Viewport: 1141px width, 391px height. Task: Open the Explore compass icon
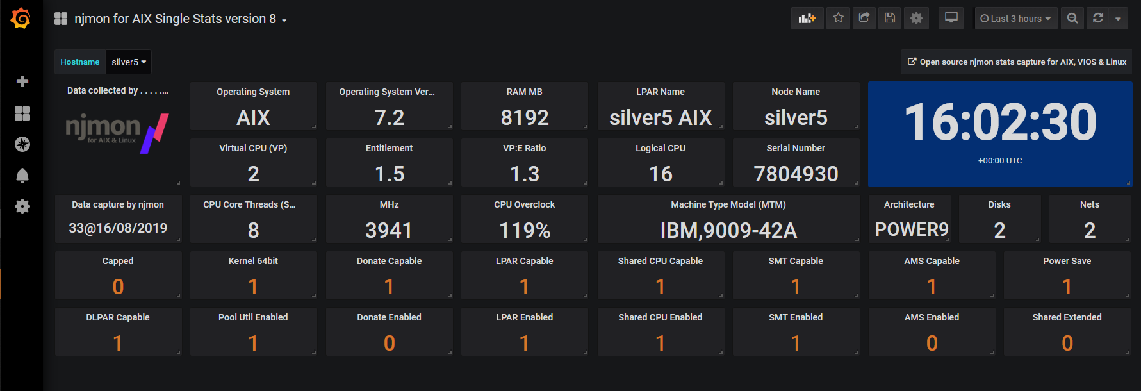(x=22, y=144)
